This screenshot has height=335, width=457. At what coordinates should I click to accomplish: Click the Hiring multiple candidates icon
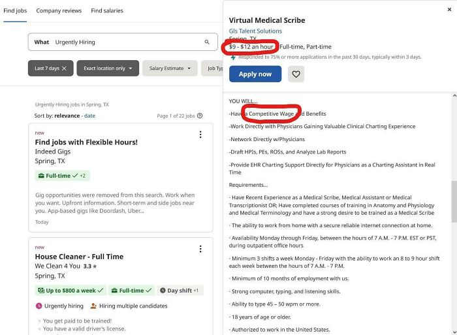[x=93, y=306]
